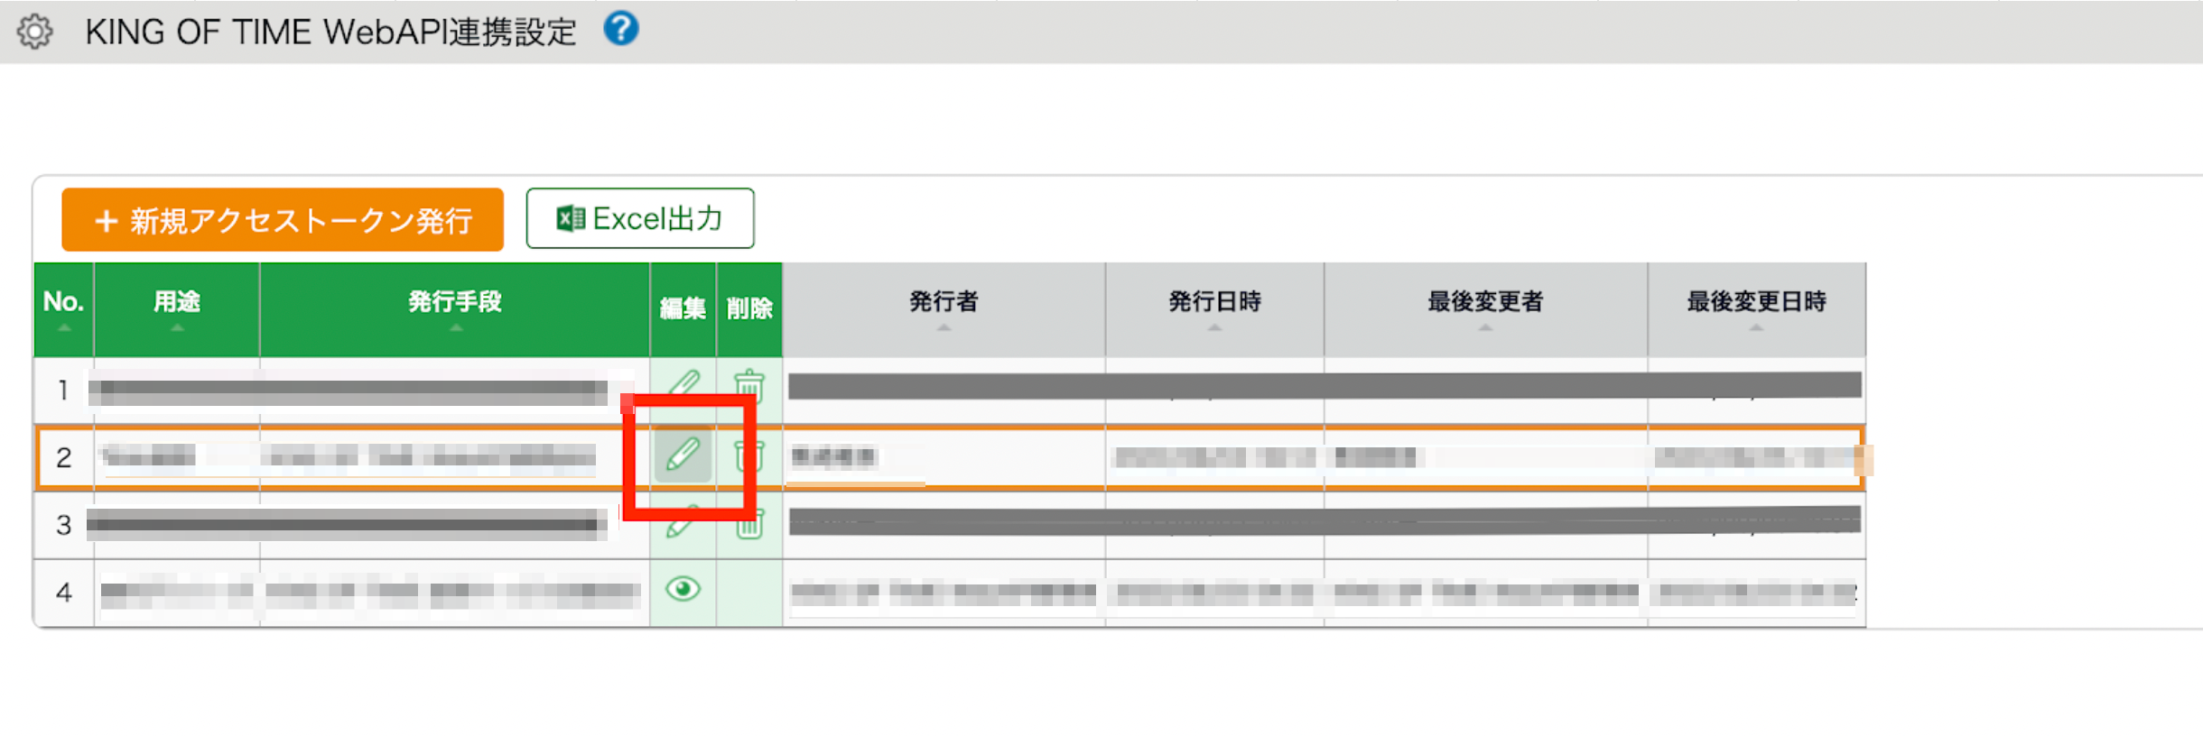Select row number 2 cell
Screen dimensions: 2203x736
click(63, 457)
